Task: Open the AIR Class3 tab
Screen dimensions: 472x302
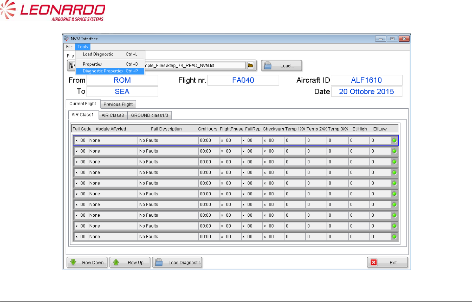Action: [113, 115]
